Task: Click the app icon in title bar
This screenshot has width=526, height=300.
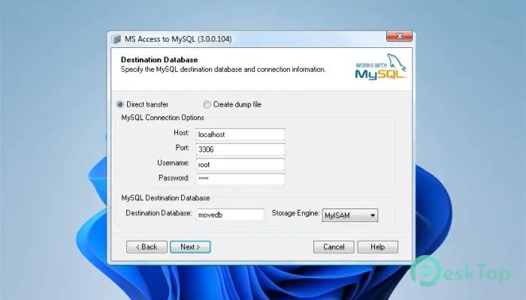Action: [116, 39]
